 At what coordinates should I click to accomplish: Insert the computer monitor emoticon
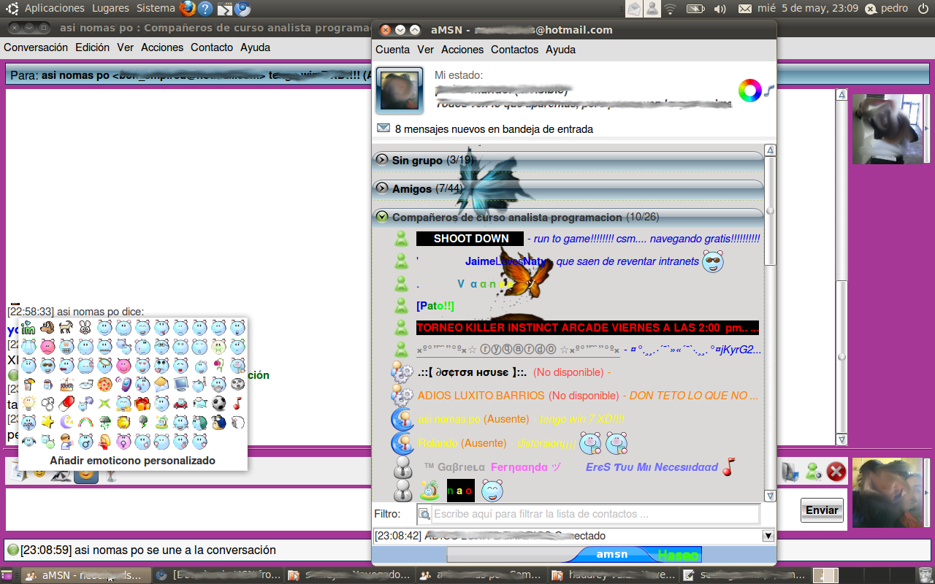[180, 385]
